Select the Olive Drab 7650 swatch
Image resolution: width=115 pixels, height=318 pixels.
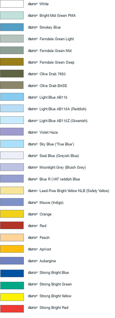(12, 73)
